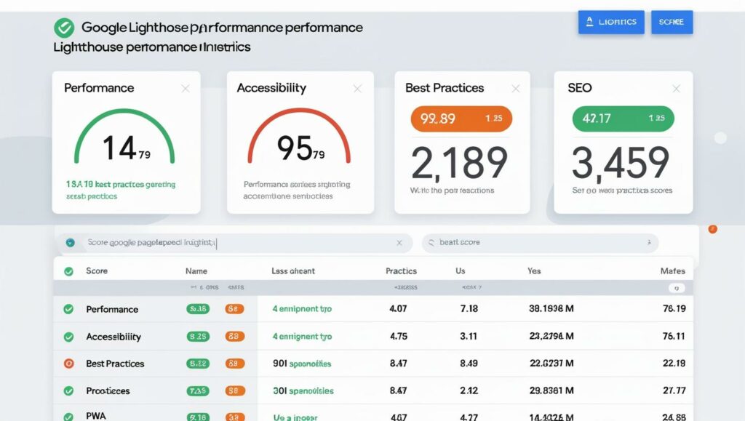Select the Prootieces row name

108,391
